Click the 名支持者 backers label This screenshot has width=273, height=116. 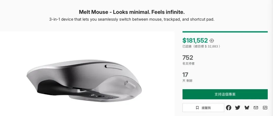coord(188,64)
